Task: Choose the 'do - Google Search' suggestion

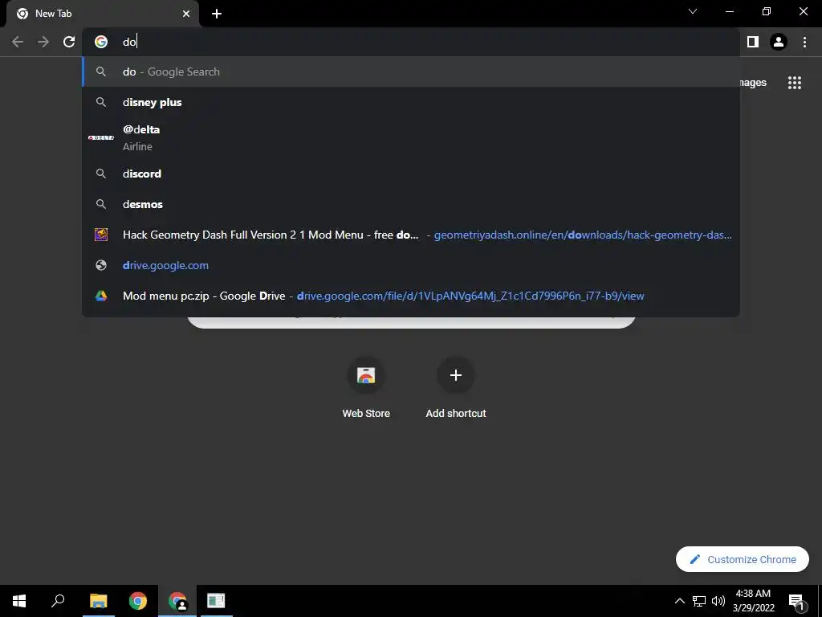Action: pos(411,72)
